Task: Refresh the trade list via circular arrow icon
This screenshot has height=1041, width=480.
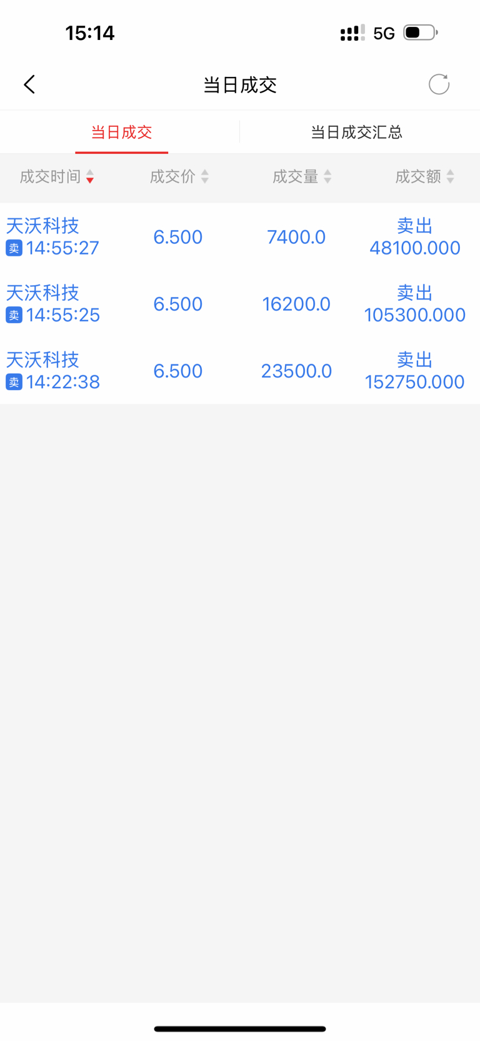Action: pyautogui.click(x=439, y=84)
